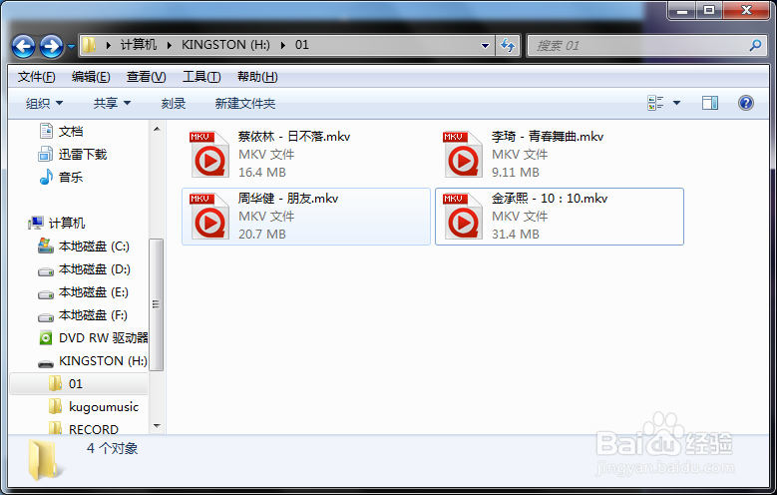Toggle the preview pane icon
This screenshot has width=777, height=495.
(x=710, y=103)
